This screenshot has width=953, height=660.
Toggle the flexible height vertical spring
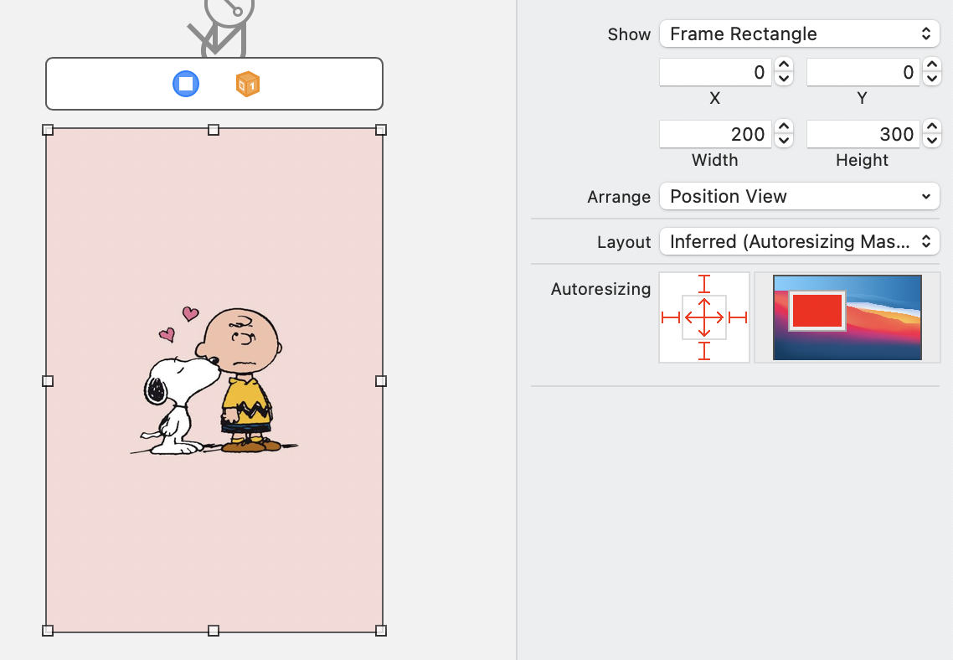point(703,306)
